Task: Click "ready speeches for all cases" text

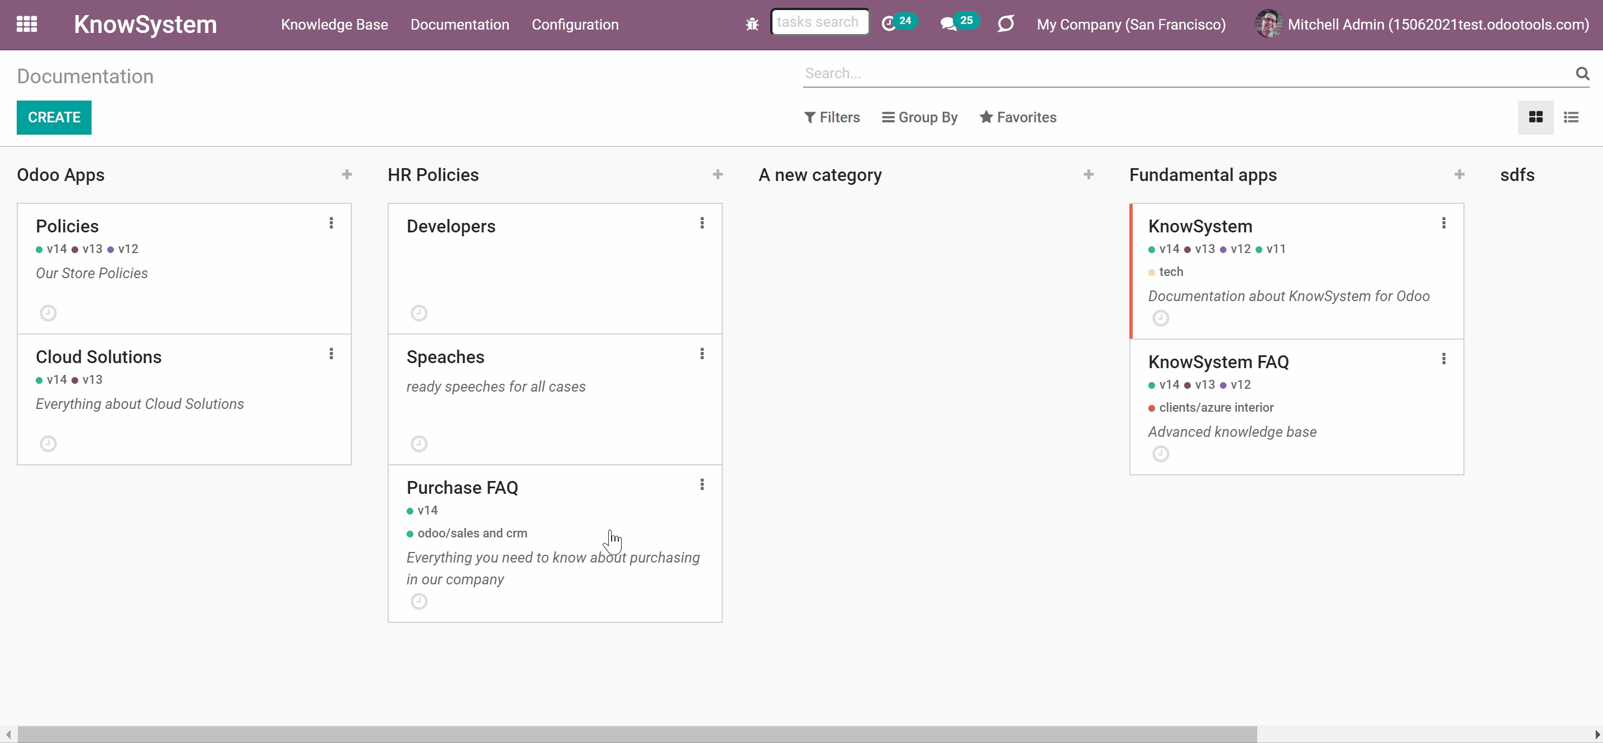Action: 496,387
